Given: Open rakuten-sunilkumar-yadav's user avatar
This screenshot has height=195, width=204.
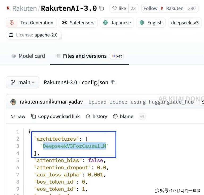Looking at the screenshot, I should (x=13, y=102).
